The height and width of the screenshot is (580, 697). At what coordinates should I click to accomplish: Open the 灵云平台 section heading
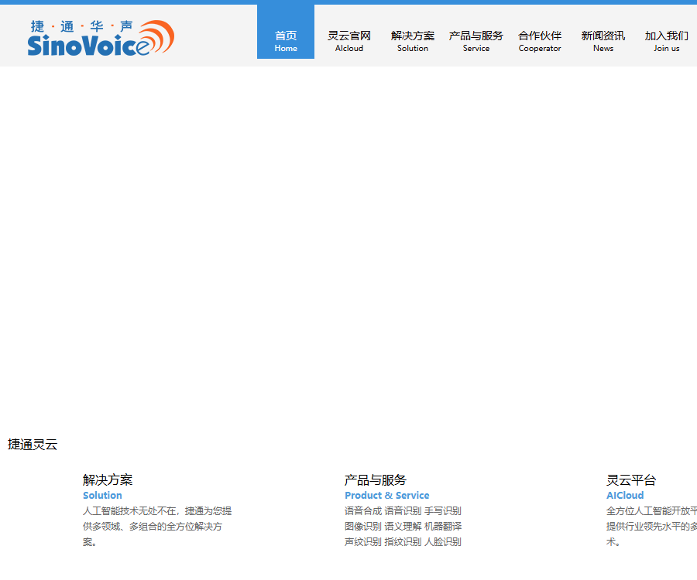[x=631, y=479]
